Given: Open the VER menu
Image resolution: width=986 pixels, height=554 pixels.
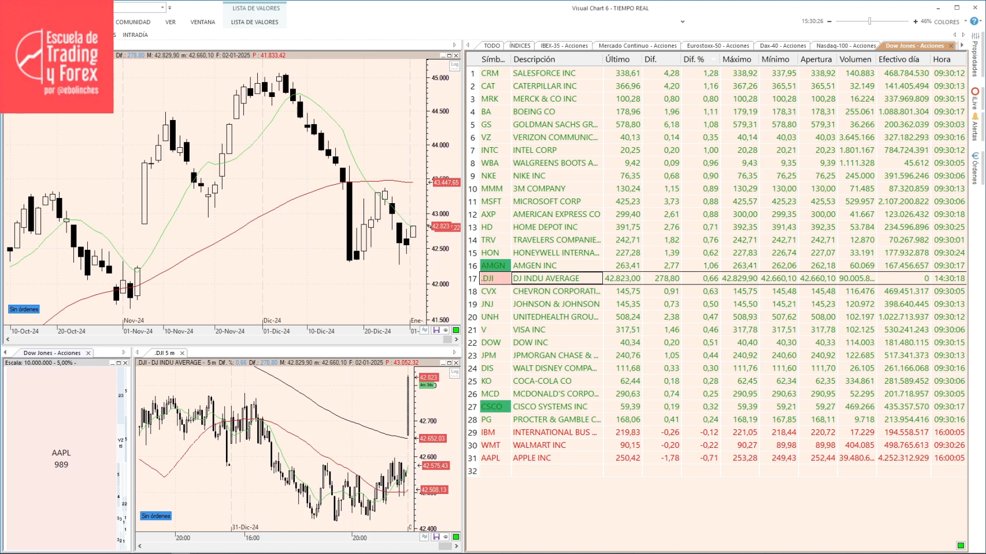Looking at the screenshot, I should (x=170, y=22).
